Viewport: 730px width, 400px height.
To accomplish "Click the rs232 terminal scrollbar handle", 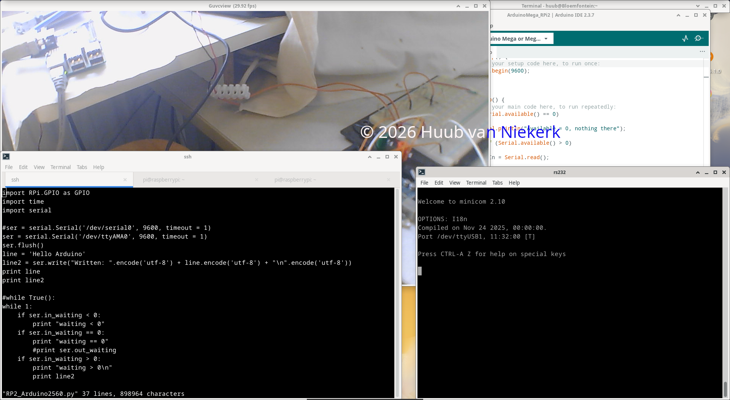I will 725,389.
